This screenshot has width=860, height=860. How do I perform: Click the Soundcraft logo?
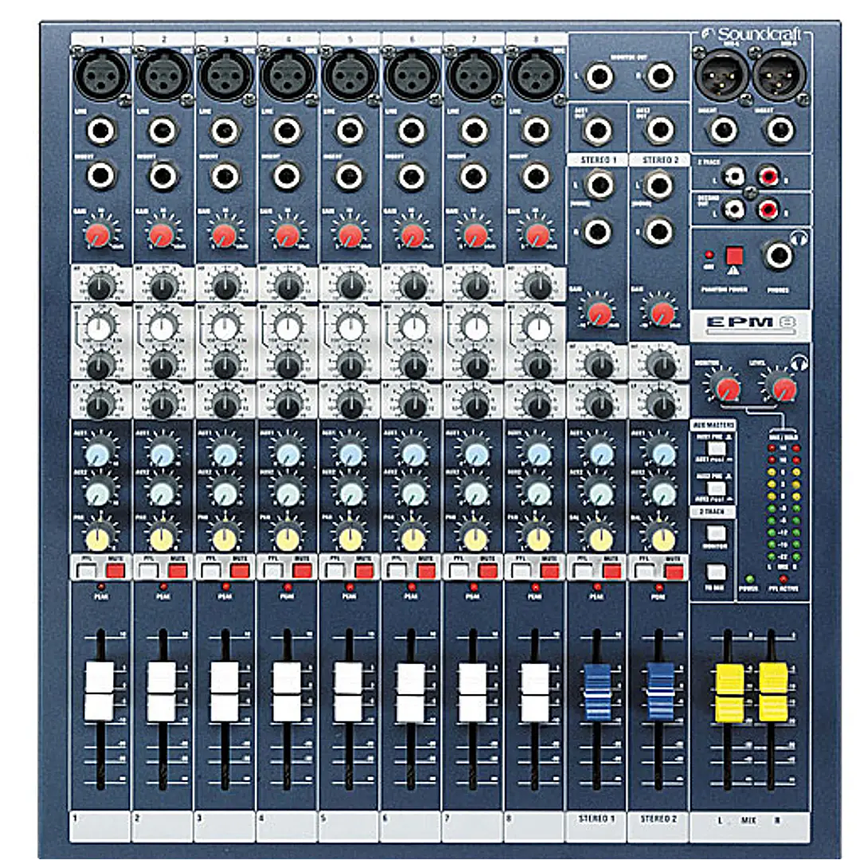(x=753, y=32)
